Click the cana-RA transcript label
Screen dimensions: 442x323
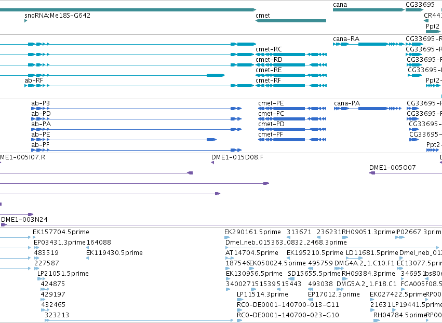346,39
